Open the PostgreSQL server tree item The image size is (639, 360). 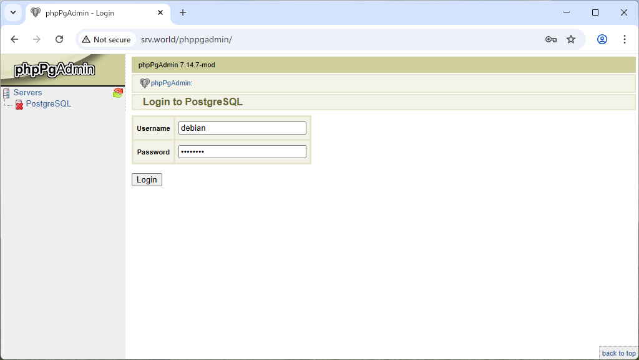49,104
